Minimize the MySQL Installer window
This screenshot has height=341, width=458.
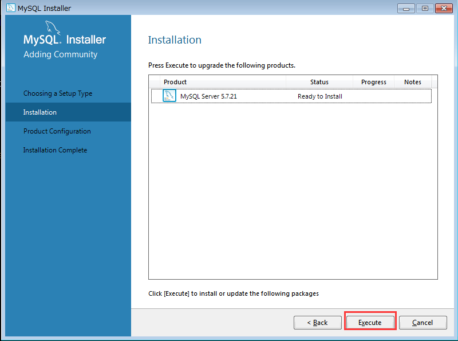coord(406,9)
